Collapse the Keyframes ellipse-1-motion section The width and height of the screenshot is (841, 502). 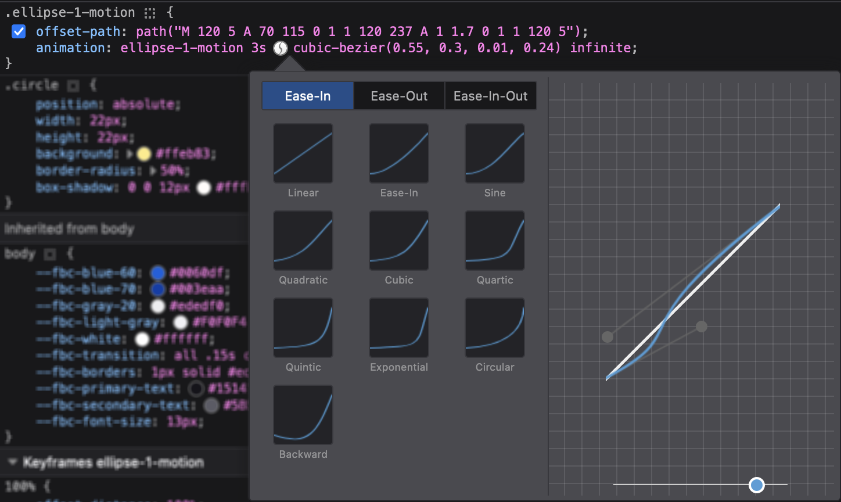tap(12, 462)
